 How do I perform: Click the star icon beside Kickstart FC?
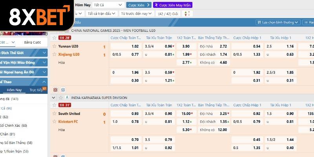point(54,122)
